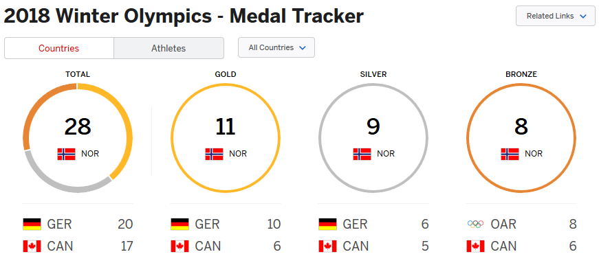This screenshot has height=263, width=599.
Task: Click Canada flag under Bronze column
Action: (x=476, y=247)
